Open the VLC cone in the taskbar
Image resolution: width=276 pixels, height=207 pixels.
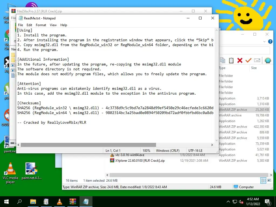59,202
